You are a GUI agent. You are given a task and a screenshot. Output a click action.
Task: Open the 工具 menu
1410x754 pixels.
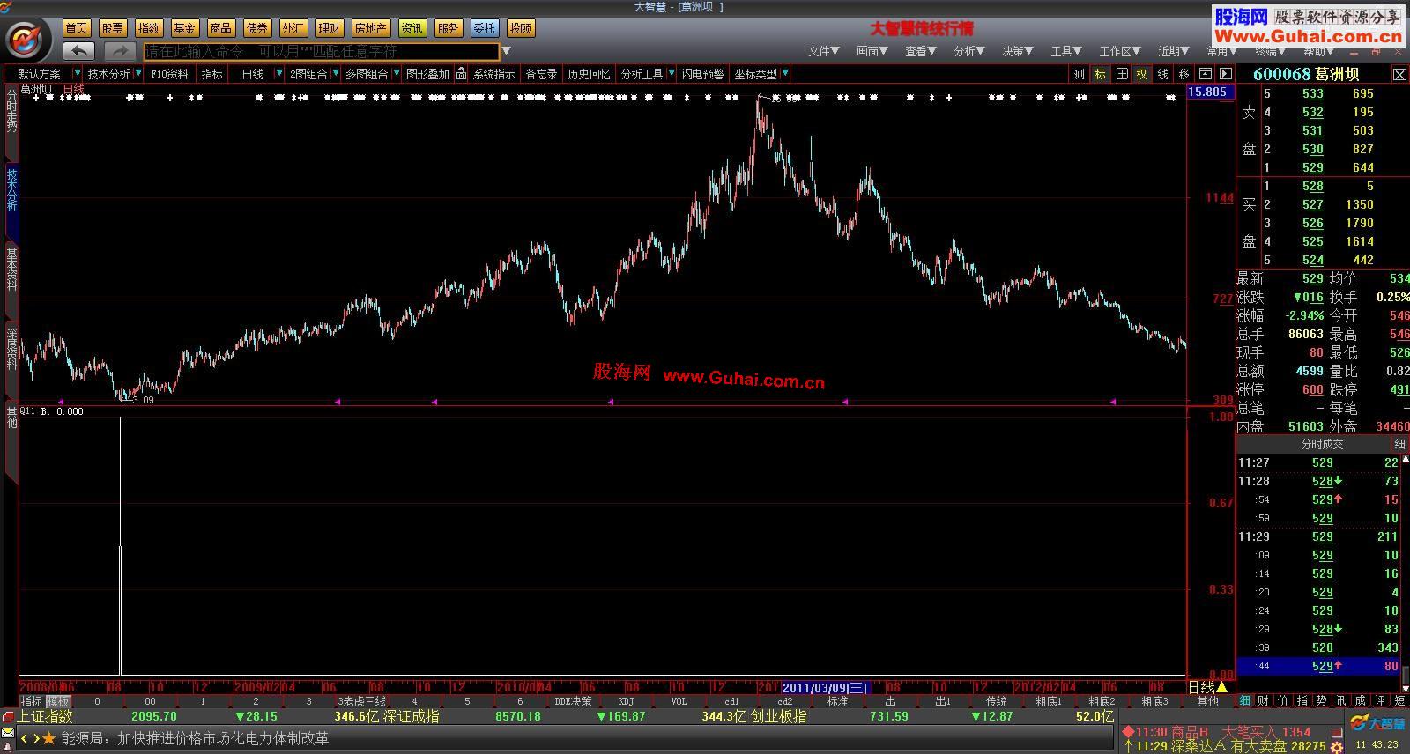point(1066,51)
